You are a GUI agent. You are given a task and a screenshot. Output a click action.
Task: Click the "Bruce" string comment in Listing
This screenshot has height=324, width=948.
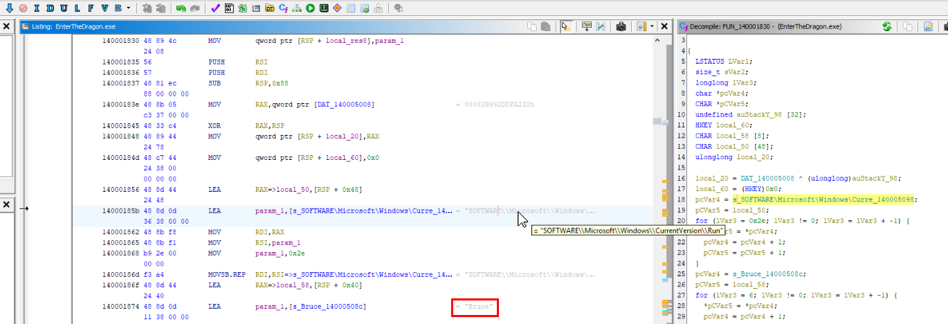[475, 306]
